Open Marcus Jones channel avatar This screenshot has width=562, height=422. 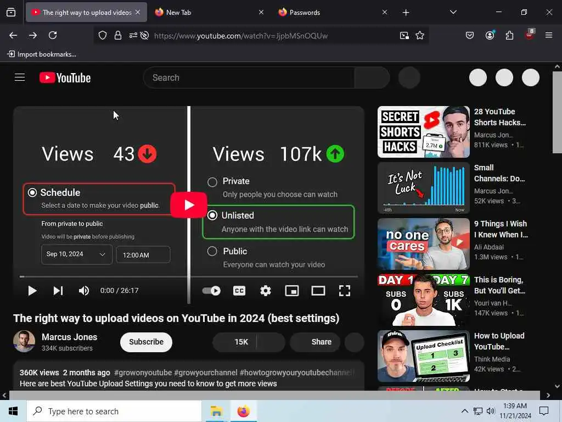click(x=24, y=341)
